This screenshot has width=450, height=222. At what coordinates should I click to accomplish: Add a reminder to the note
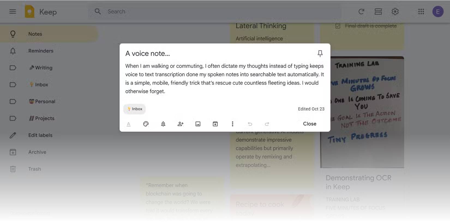click(163, 124)
